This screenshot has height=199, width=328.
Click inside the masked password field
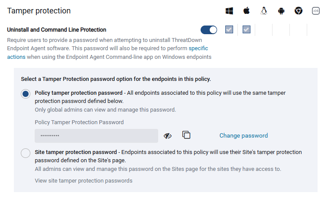point(97,136)
